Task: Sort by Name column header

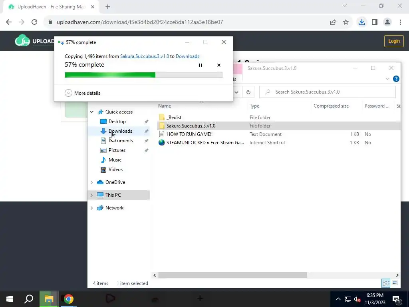Action: 165,106
